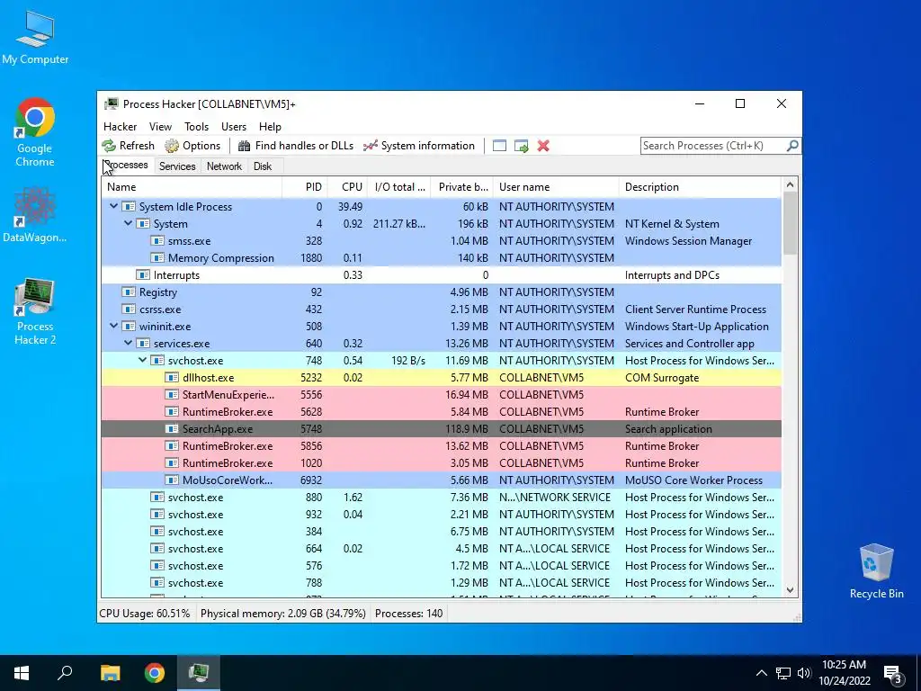The width and height of the screenshot is (921, 691).
Task: Select the Processes tab
Action: [x=128, y=166]
